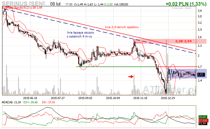This screenshot has height=129, width=210.
Task: Click the low price L: 1,44
Action: click(x=99, y=4)
